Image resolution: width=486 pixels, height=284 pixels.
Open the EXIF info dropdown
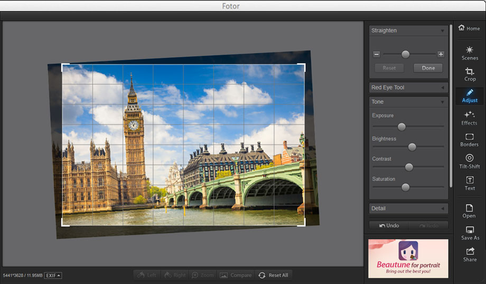tap(53, 275)
